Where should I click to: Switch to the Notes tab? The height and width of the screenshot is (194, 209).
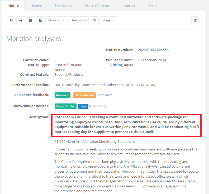click(x=37, y=6)
